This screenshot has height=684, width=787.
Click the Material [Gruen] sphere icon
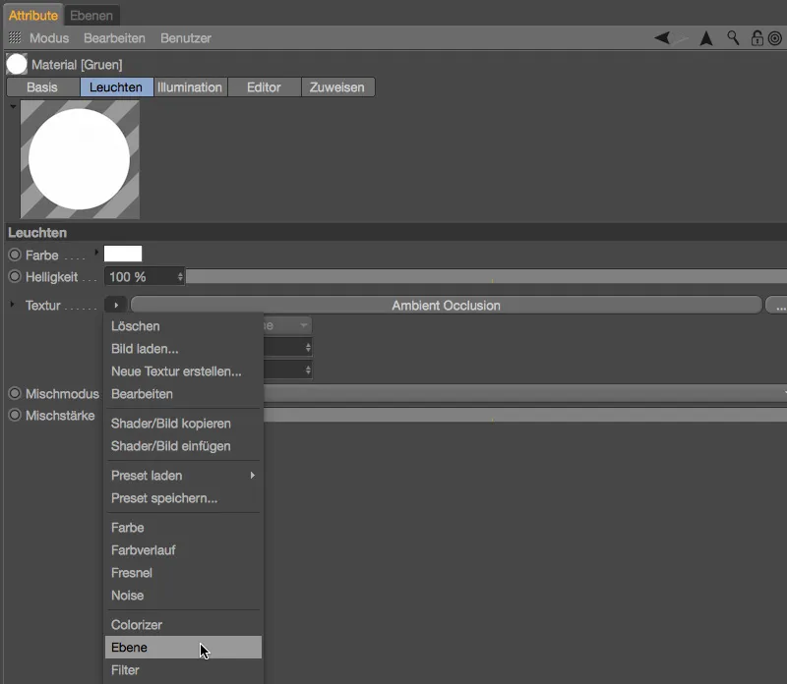click(x=16, y=63)
